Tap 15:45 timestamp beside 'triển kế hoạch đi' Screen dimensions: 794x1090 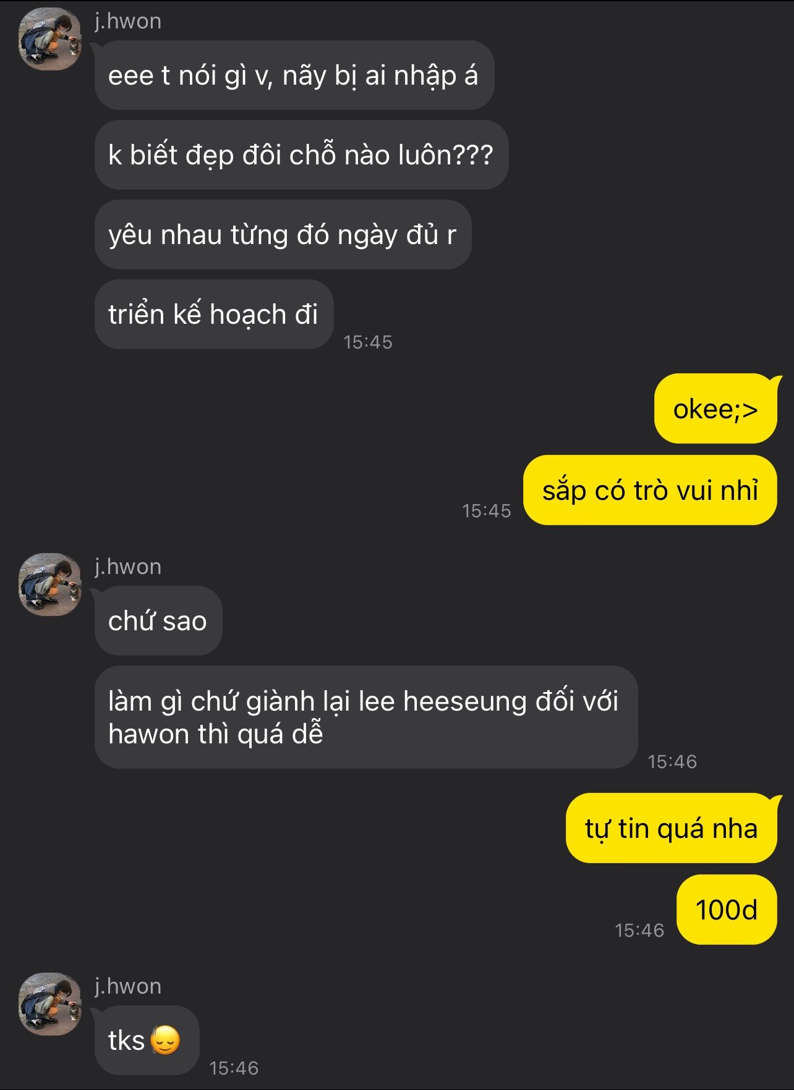click(368, 342)
